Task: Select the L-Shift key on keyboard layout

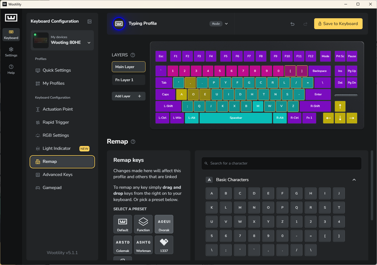Action: pyautogui.click(x=168, y=106)
